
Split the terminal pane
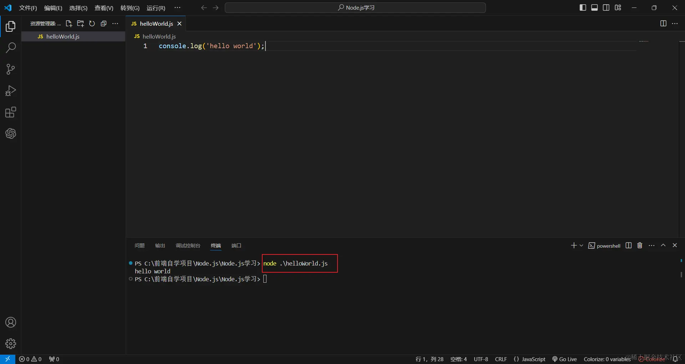tap(629, 246)
